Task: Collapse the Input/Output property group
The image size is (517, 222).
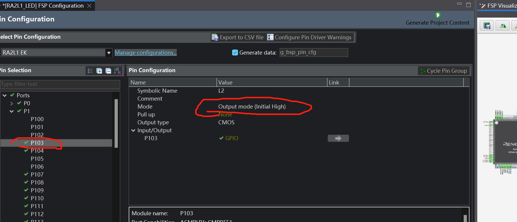Action: tap(133, 130)
